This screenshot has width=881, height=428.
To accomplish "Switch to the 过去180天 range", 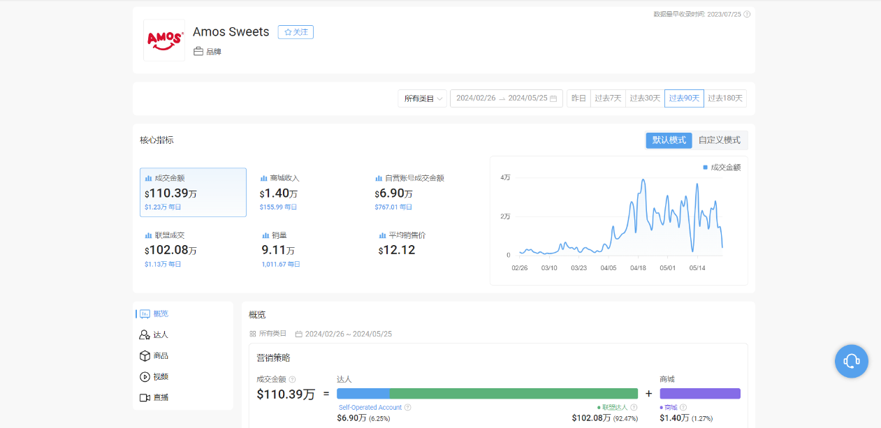I will coord(725,98).
